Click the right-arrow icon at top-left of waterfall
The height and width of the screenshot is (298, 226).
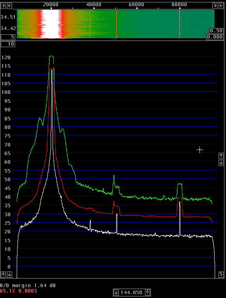coord(3,6)
